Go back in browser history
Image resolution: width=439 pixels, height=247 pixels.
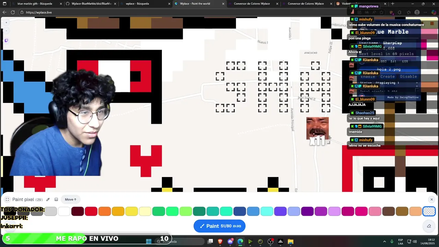pyautogui.click(x=4, y=12)
